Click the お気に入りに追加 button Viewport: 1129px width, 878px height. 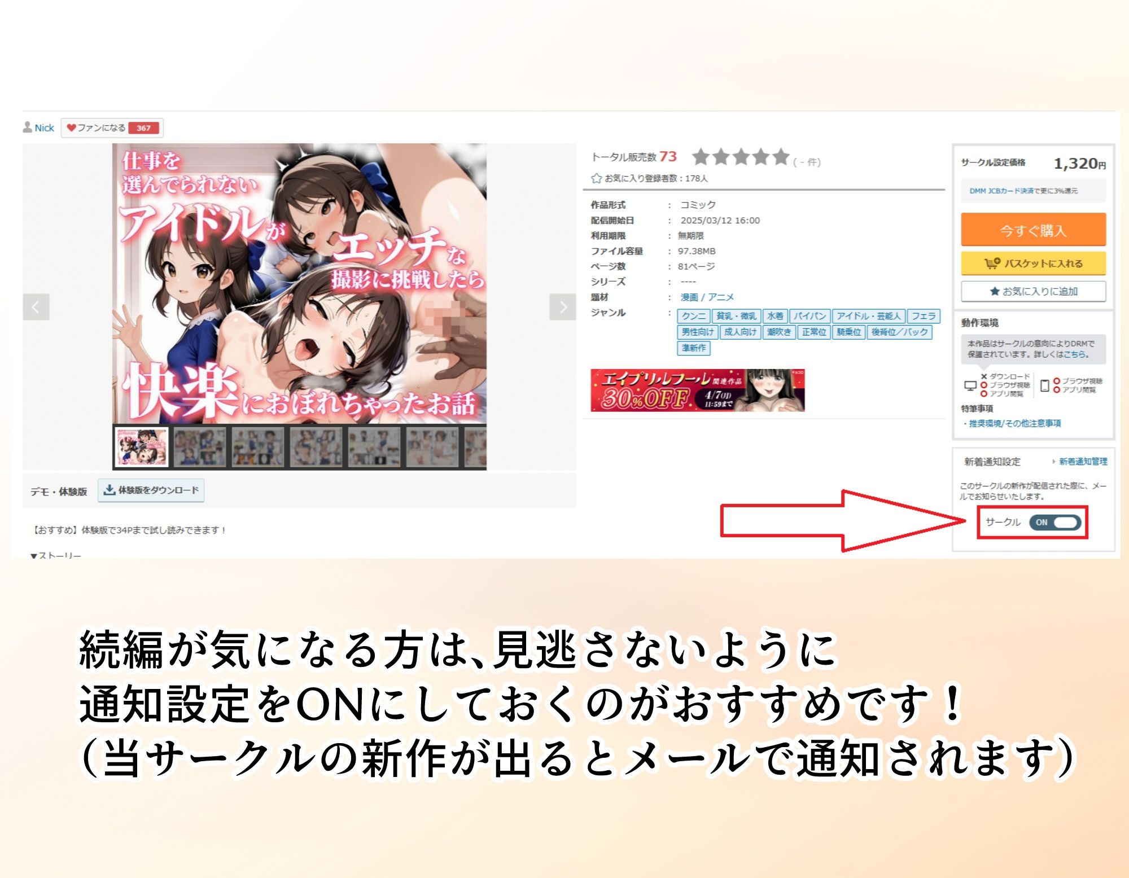[x=1033, y=291]
